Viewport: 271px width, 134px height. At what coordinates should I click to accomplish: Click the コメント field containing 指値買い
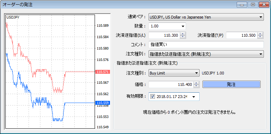206,45
